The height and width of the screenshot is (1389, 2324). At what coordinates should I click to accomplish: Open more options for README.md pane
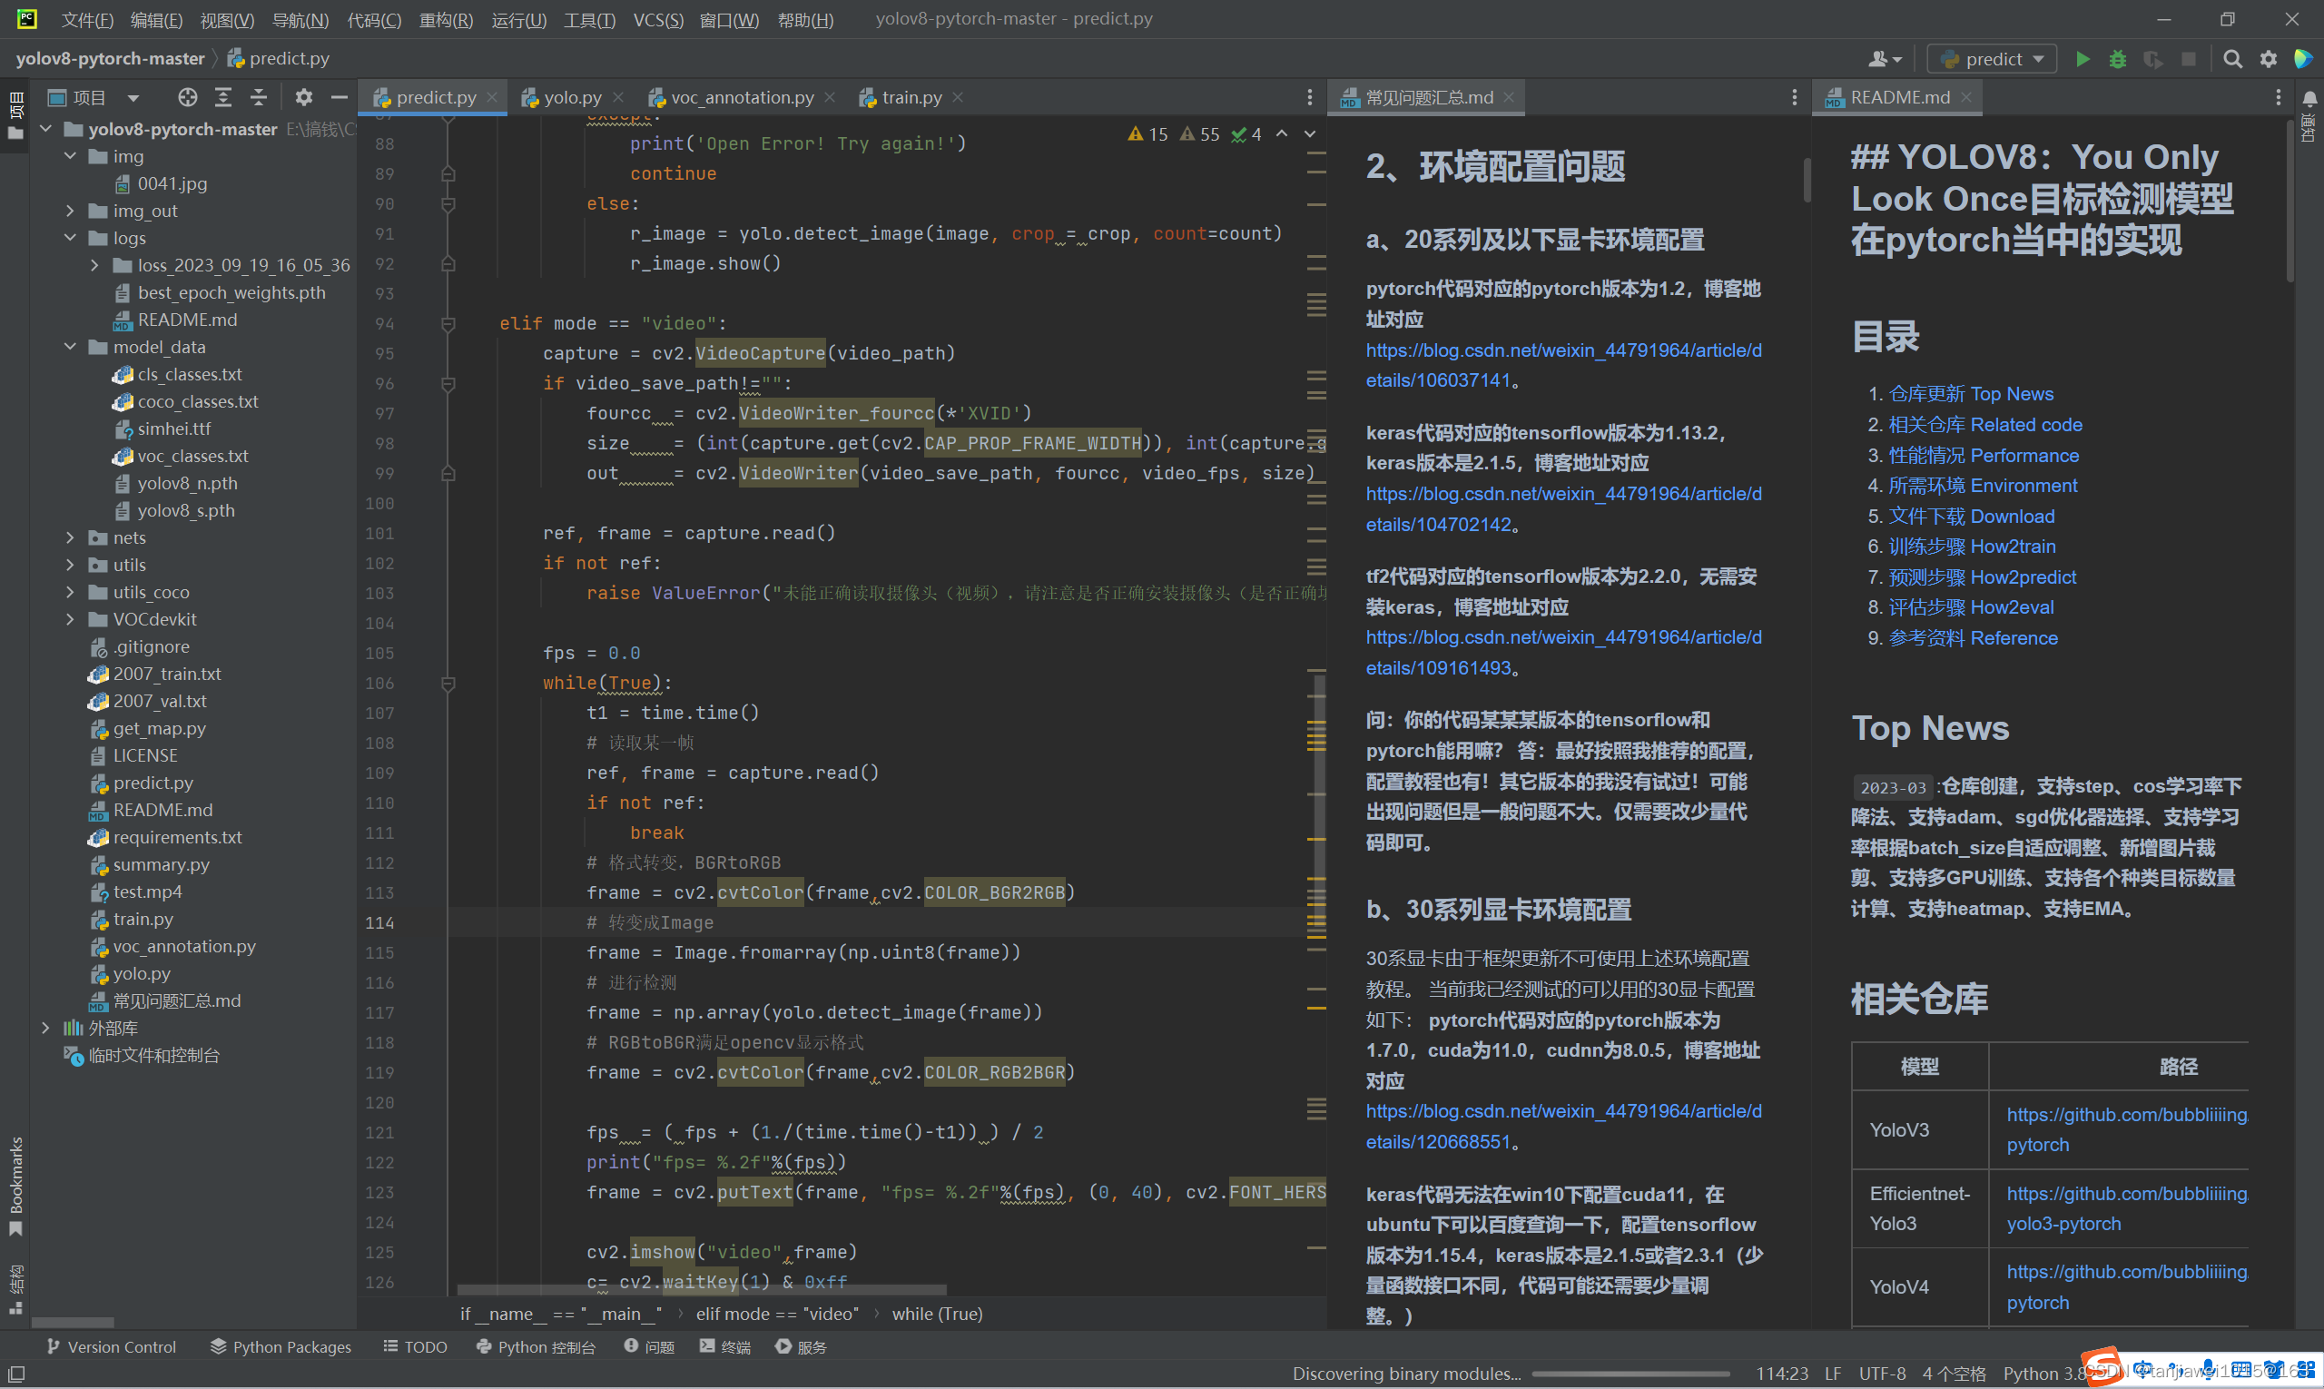pyautogui.click(x=2278, y=97)
